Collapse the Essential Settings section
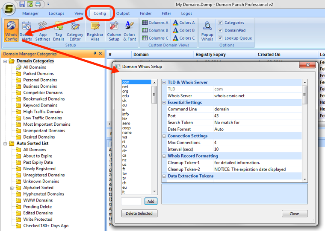The height and width of the screenshot is (231, 325). (165, 103)
